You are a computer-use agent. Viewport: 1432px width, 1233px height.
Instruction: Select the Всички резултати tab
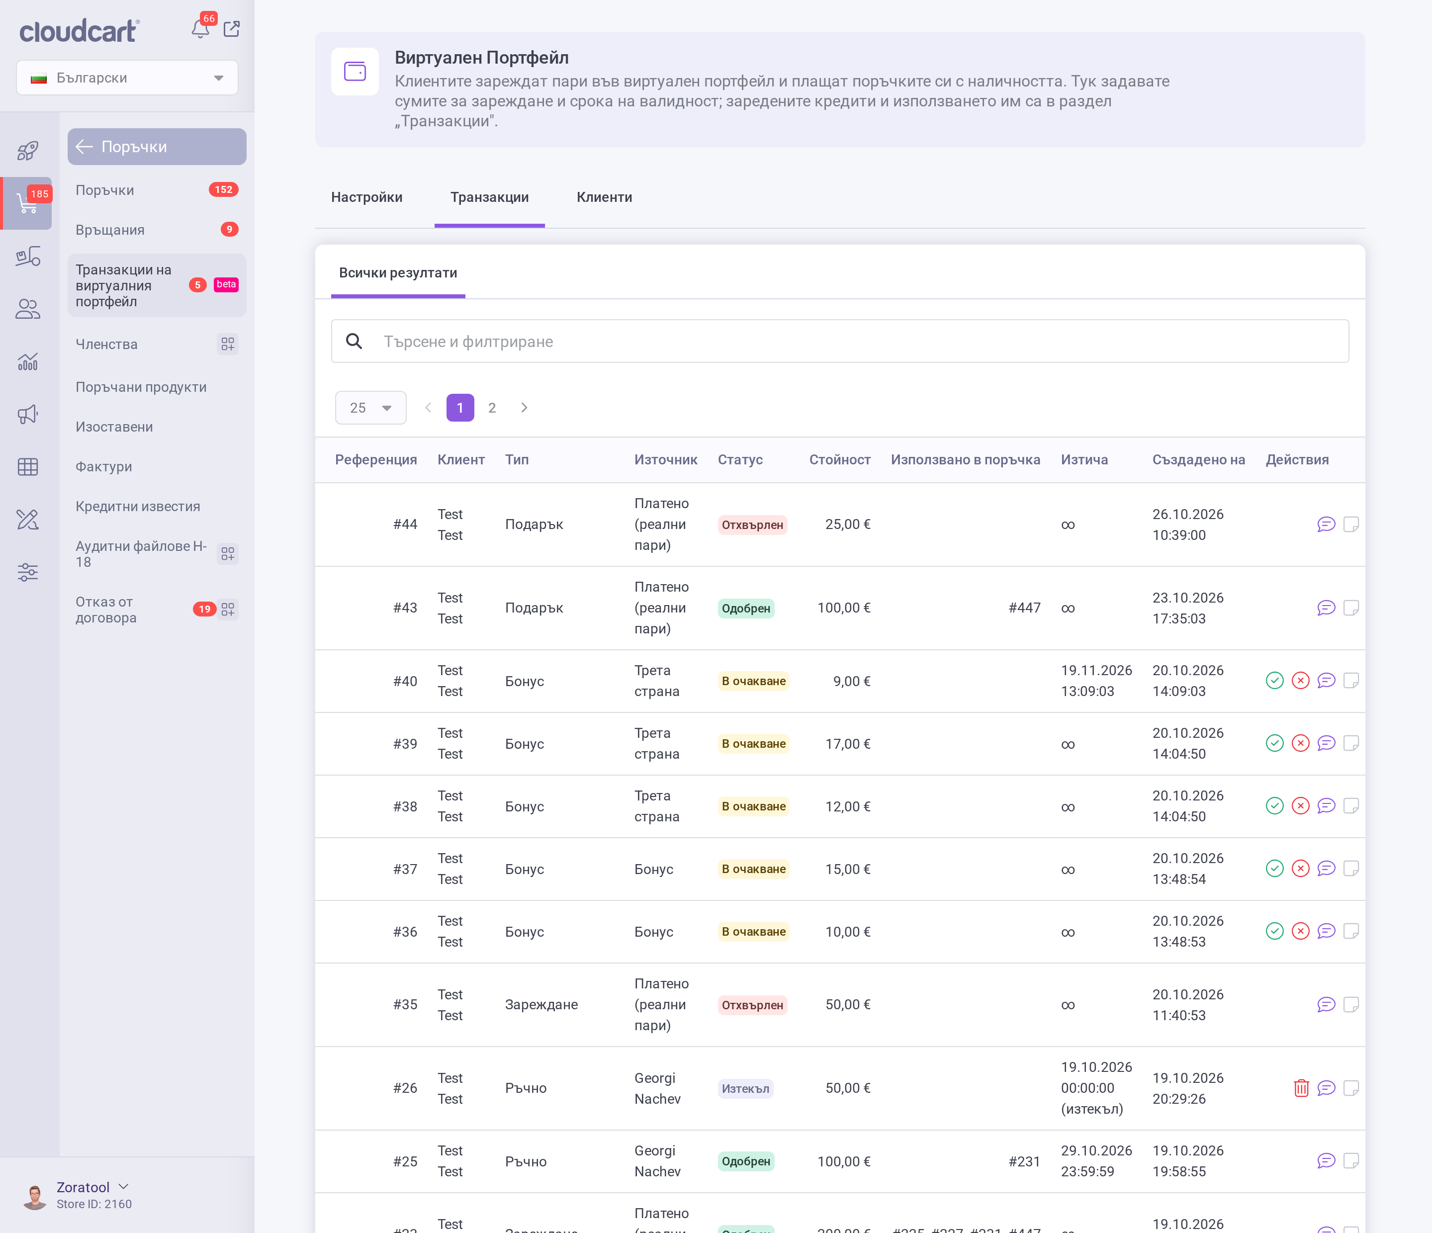[x=398, y=273]
